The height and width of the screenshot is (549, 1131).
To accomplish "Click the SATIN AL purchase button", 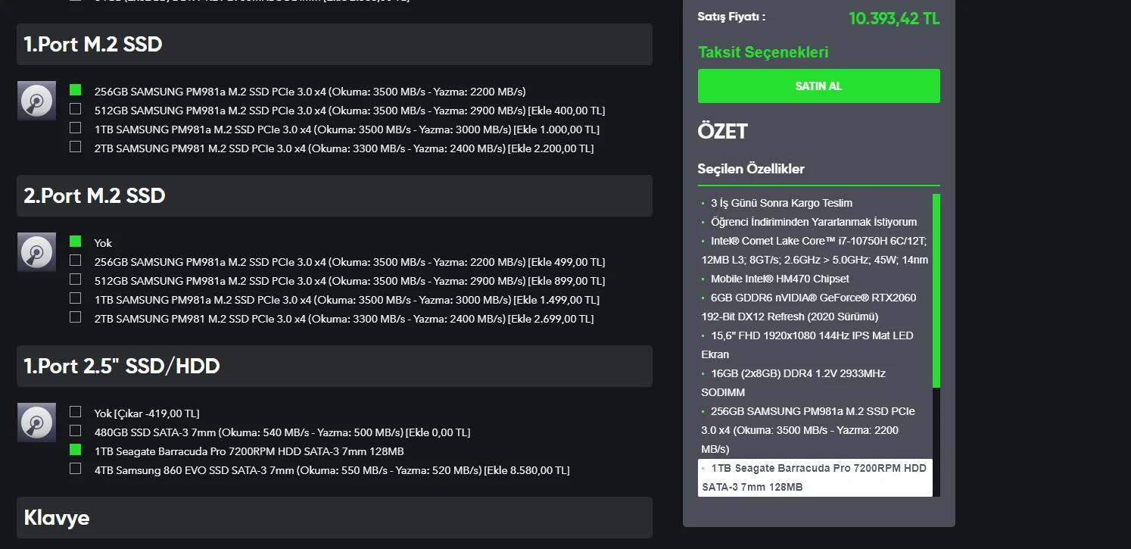I will (x=818, y=86).
